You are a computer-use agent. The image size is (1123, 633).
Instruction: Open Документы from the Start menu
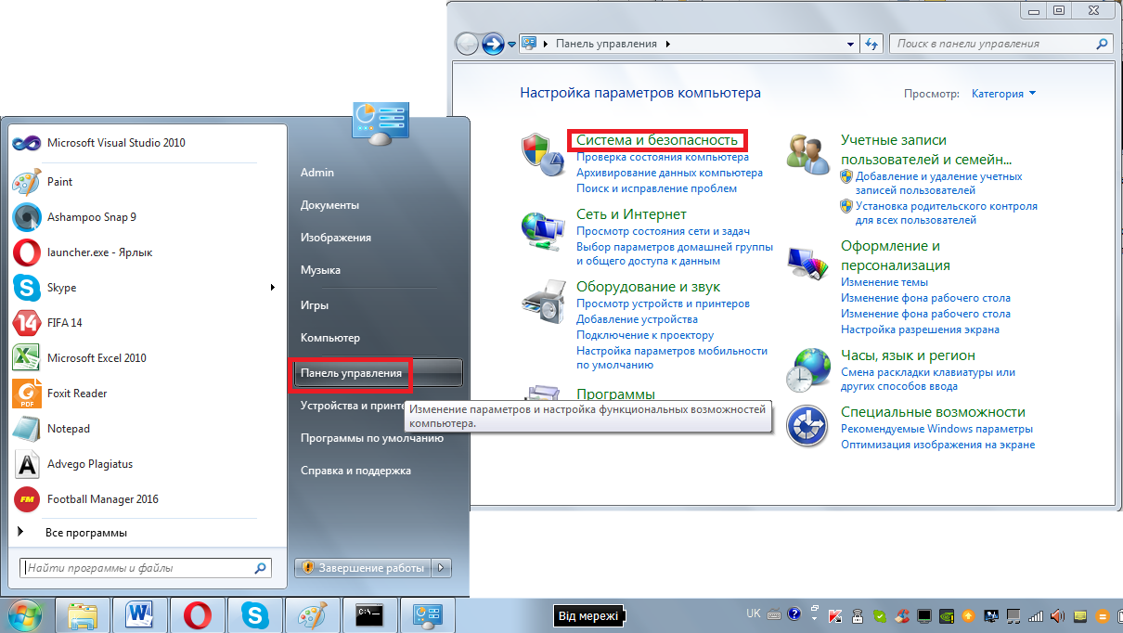pyautogui.click(x=329, y=205)
